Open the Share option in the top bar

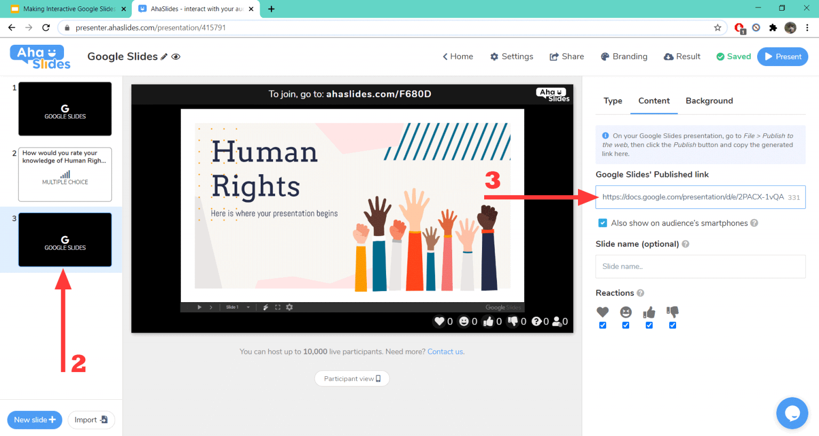[x=566, y=56]
